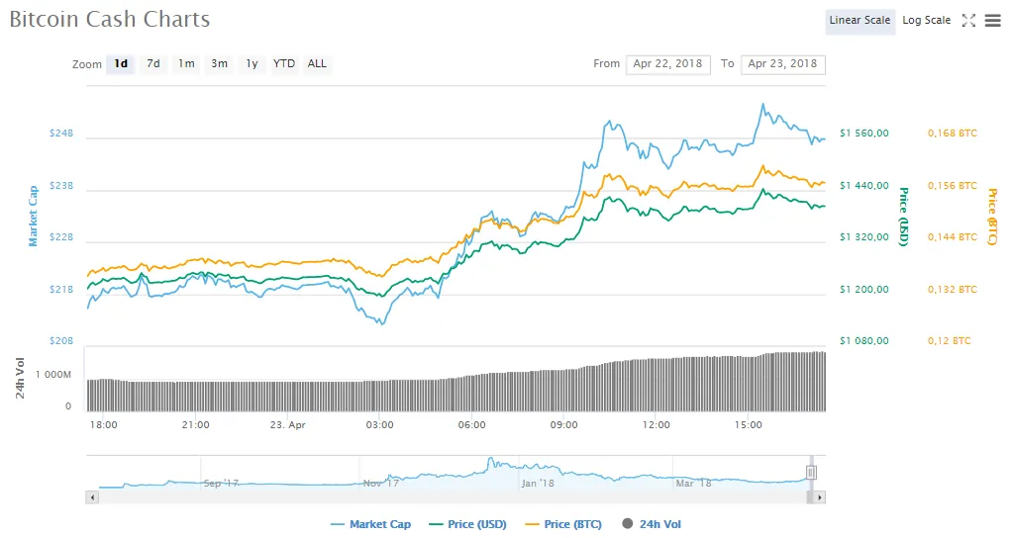
Task: Grab the navigator range handle
Action: [x=811, y=473]
